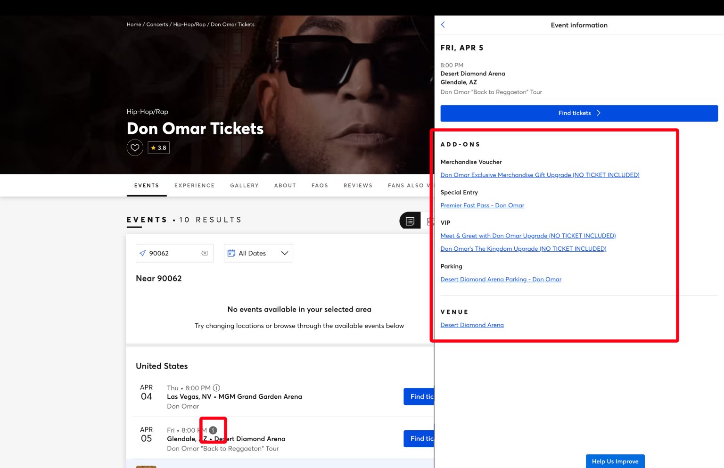
Task: Click the Home breadcrumb link
Action: tap(134, 24)
